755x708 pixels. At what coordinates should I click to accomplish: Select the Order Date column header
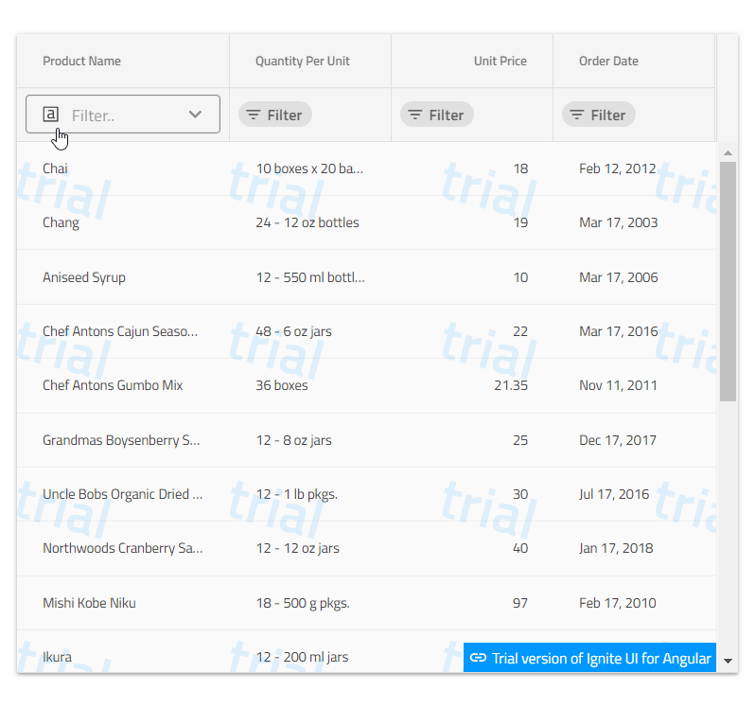608,62
